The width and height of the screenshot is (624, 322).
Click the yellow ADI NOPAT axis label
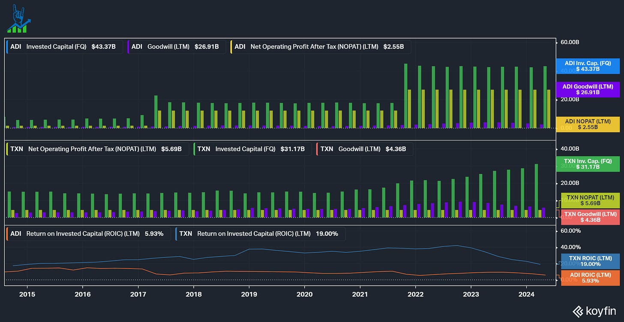point(587,124)
